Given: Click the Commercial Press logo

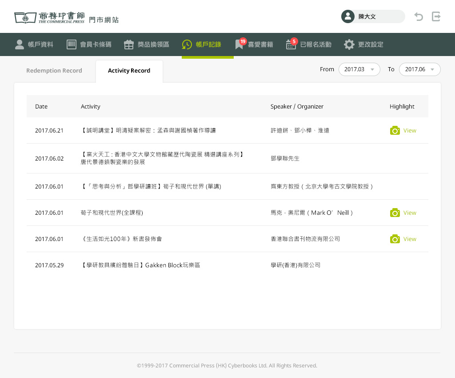Looking at the screenshot, I should point(49,17).
